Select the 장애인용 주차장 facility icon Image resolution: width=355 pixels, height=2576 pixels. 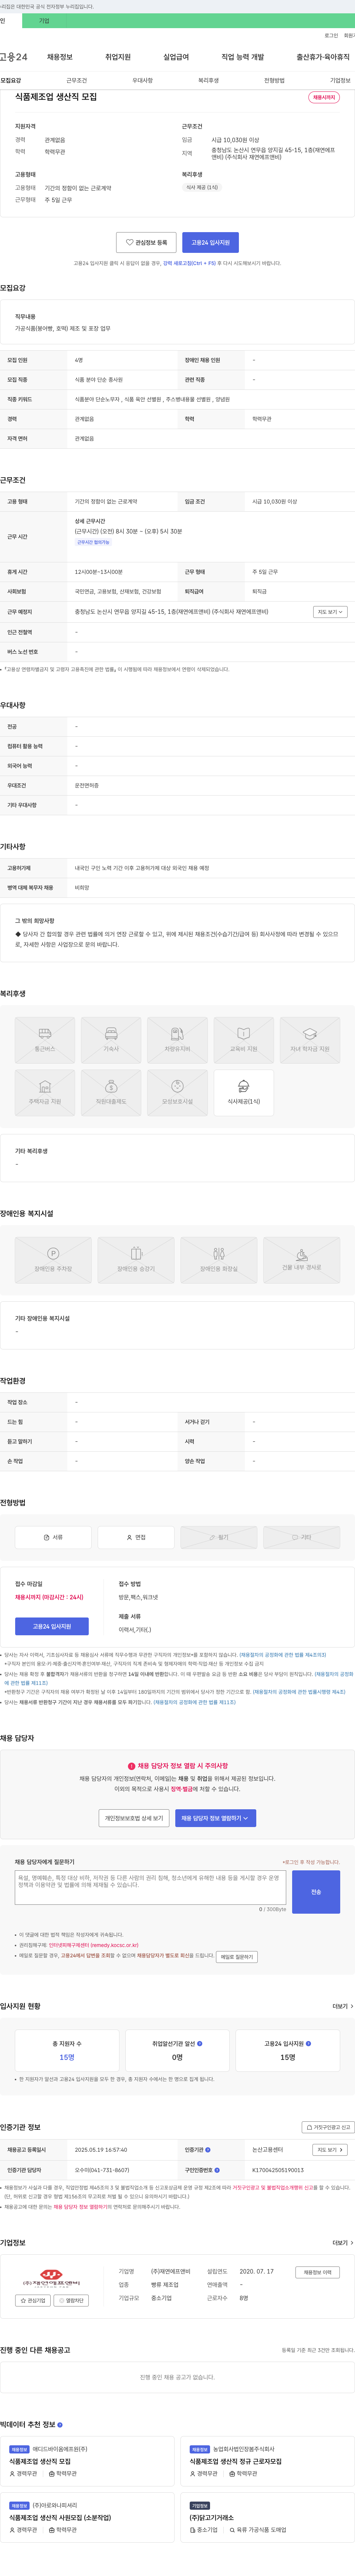coord(53,1260)
